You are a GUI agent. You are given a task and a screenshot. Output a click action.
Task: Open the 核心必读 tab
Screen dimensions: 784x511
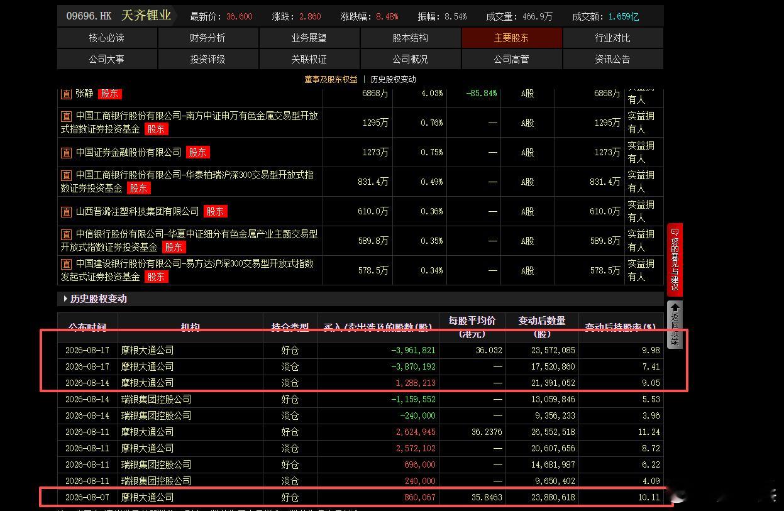[107, 38]
